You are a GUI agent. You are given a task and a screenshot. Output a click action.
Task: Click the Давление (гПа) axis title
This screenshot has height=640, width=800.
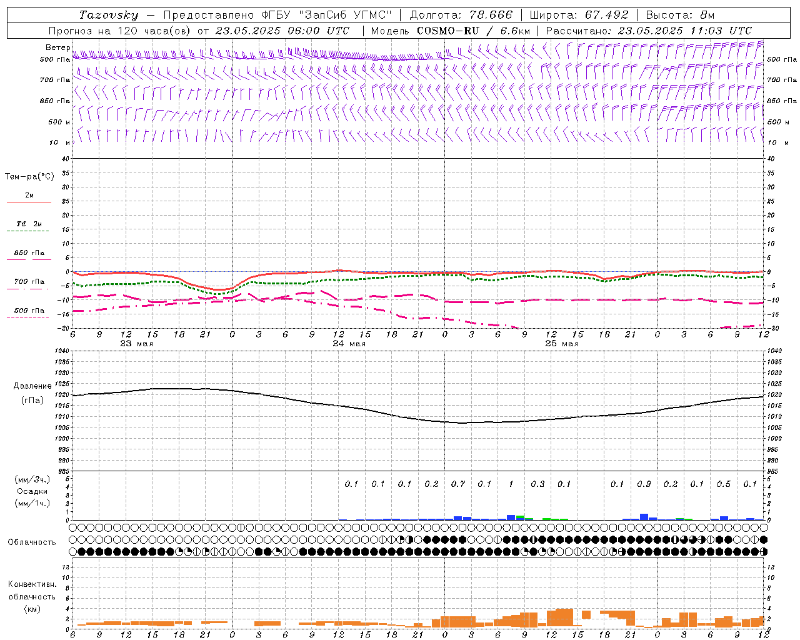point(32,393)
